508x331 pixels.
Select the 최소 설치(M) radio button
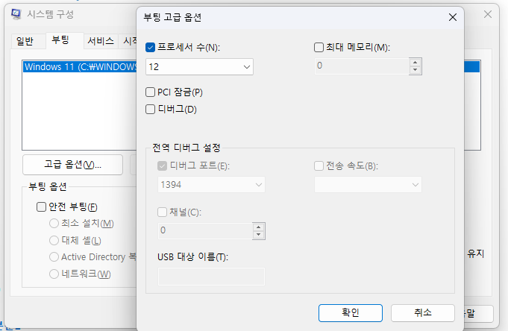[x=54, y=223]
